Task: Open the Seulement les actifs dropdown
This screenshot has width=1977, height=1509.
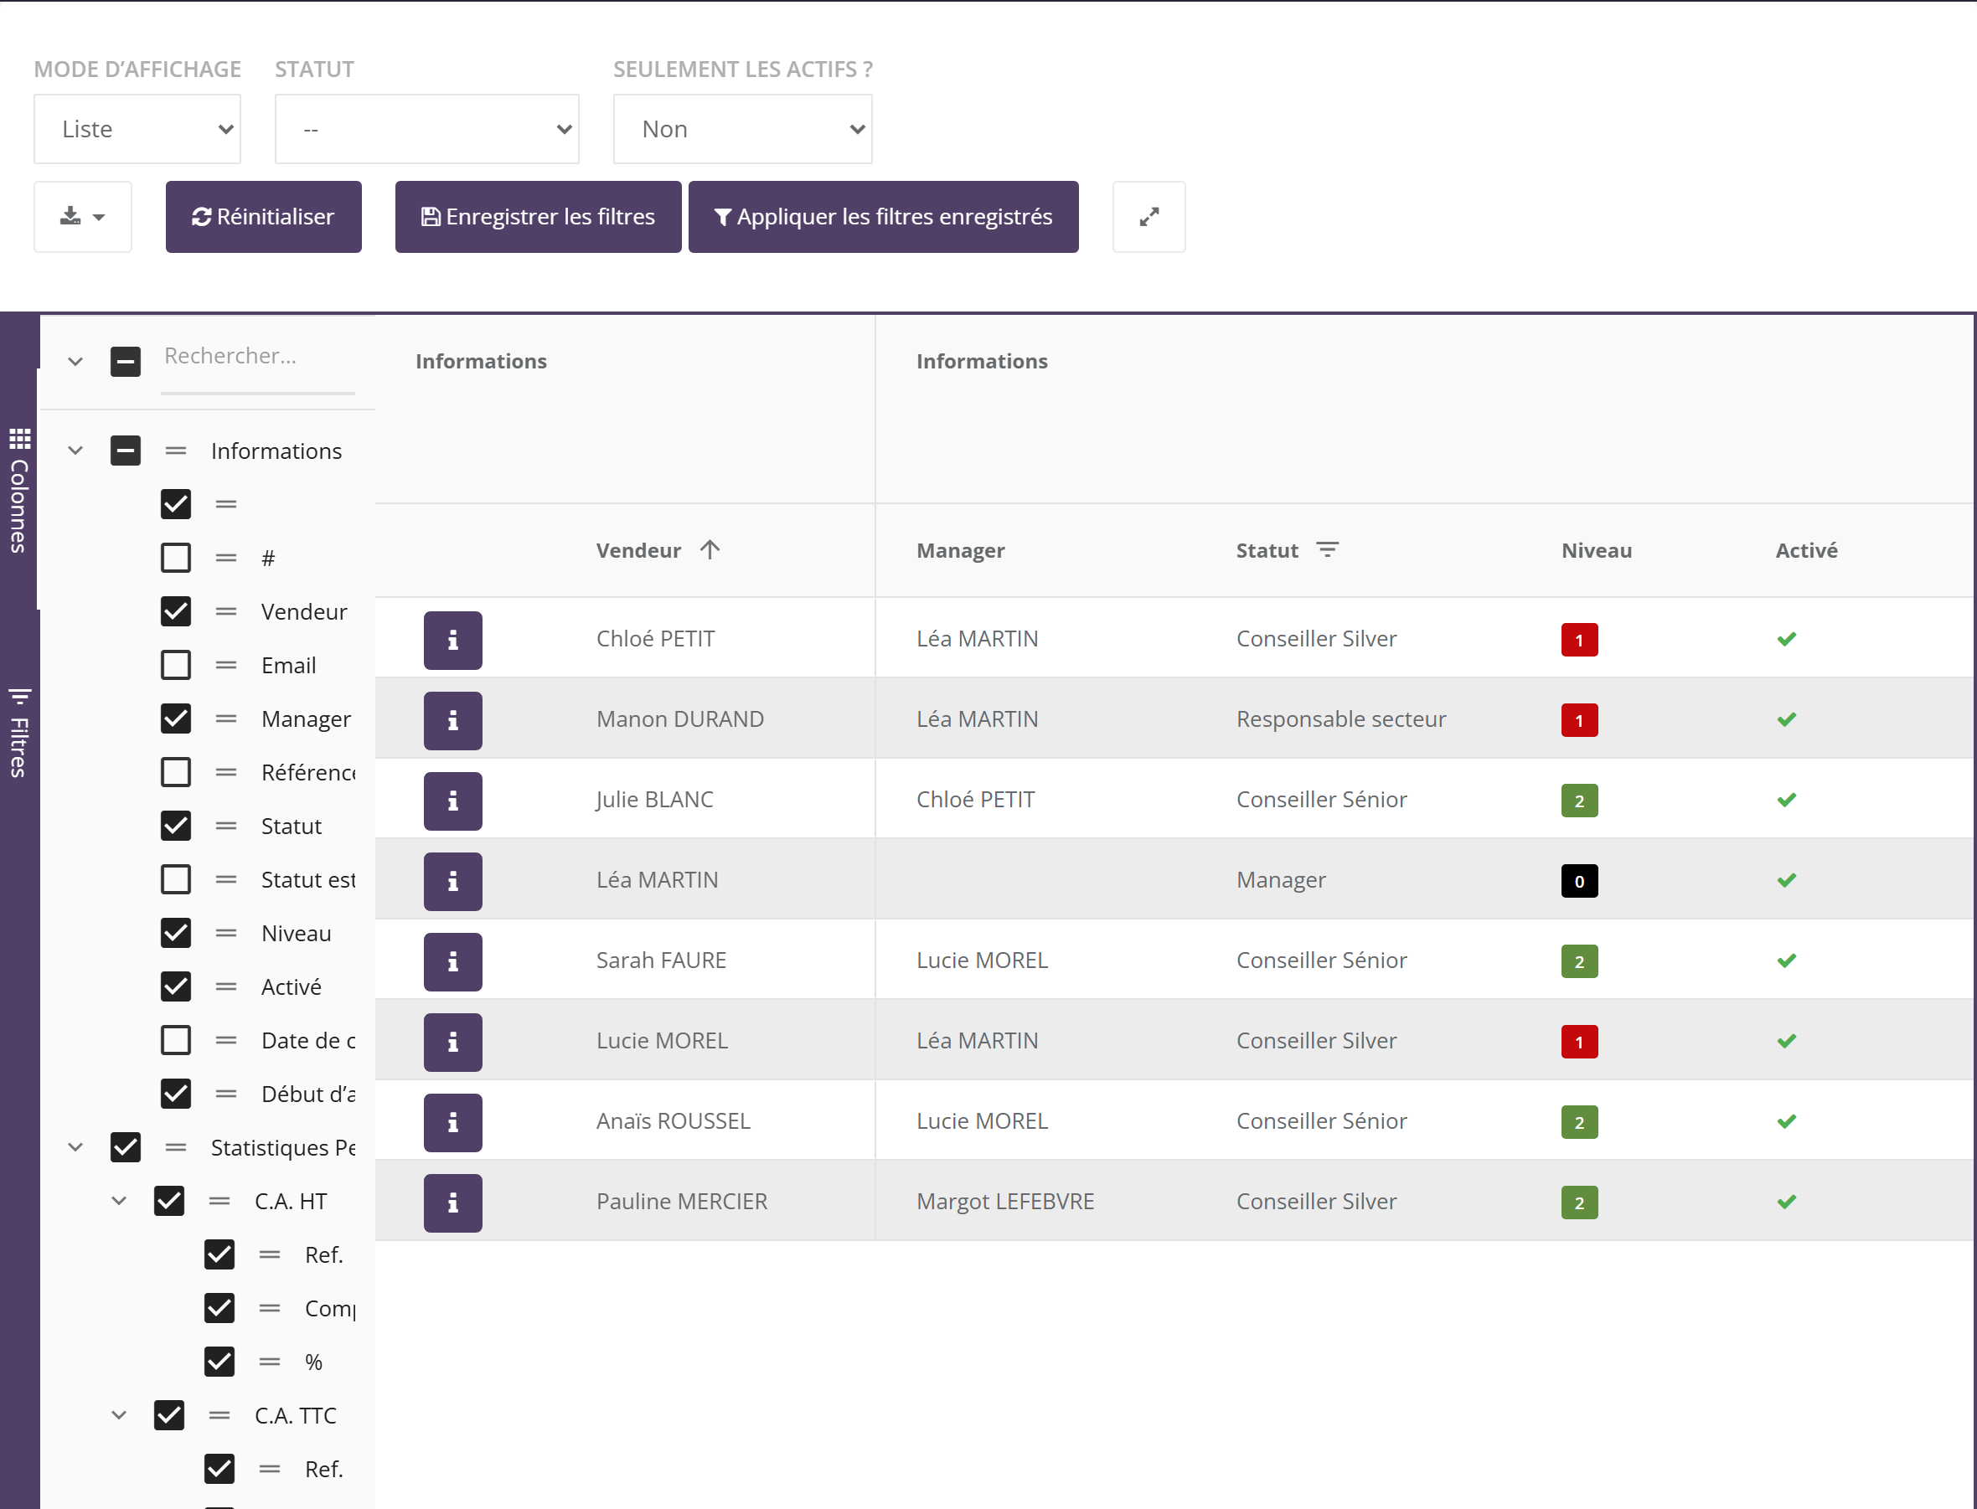Action: click(742, 129)
